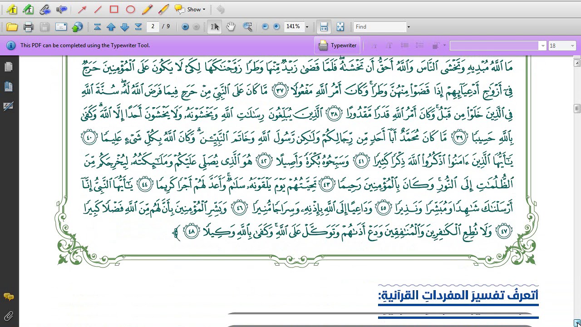Select the red Line drawing tool
The image size is (581, 327).
click(98, 9)
